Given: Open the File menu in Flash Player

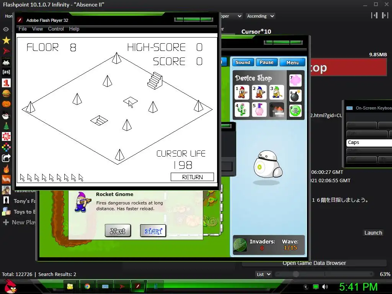Looking at the screenshot, I should tap(23, 29).
